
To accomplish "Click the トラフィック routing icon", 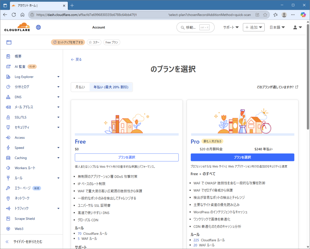I will coord(8,208).
